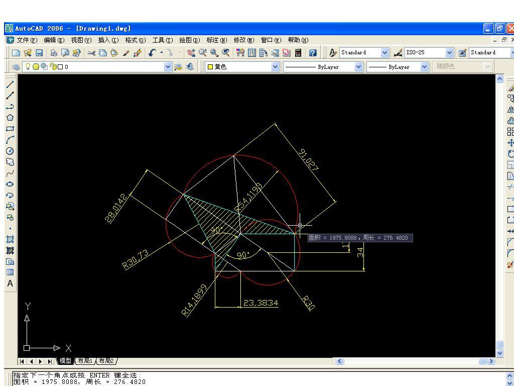Click the last layout tab navigation arrow

(x=50, y=361)
